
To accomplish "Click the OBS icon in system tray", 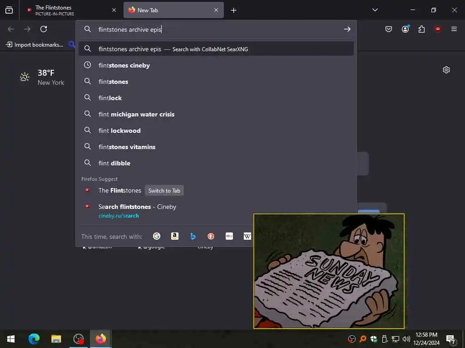I will (x=352, y=339).
